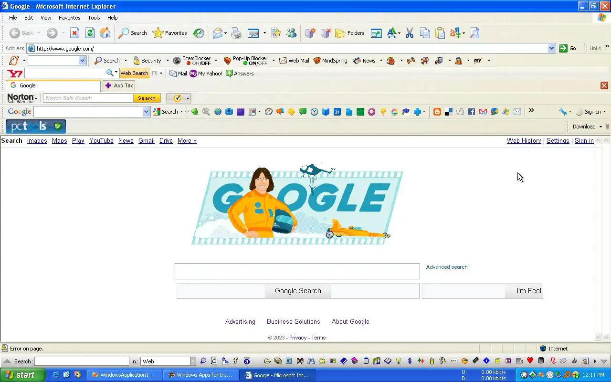Click the Paste clipboard icon

[x=440, y=33]
